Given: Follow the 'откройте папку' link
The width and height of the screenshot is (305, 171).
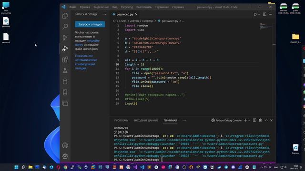Looking at the screenshot, I should 88,43.
